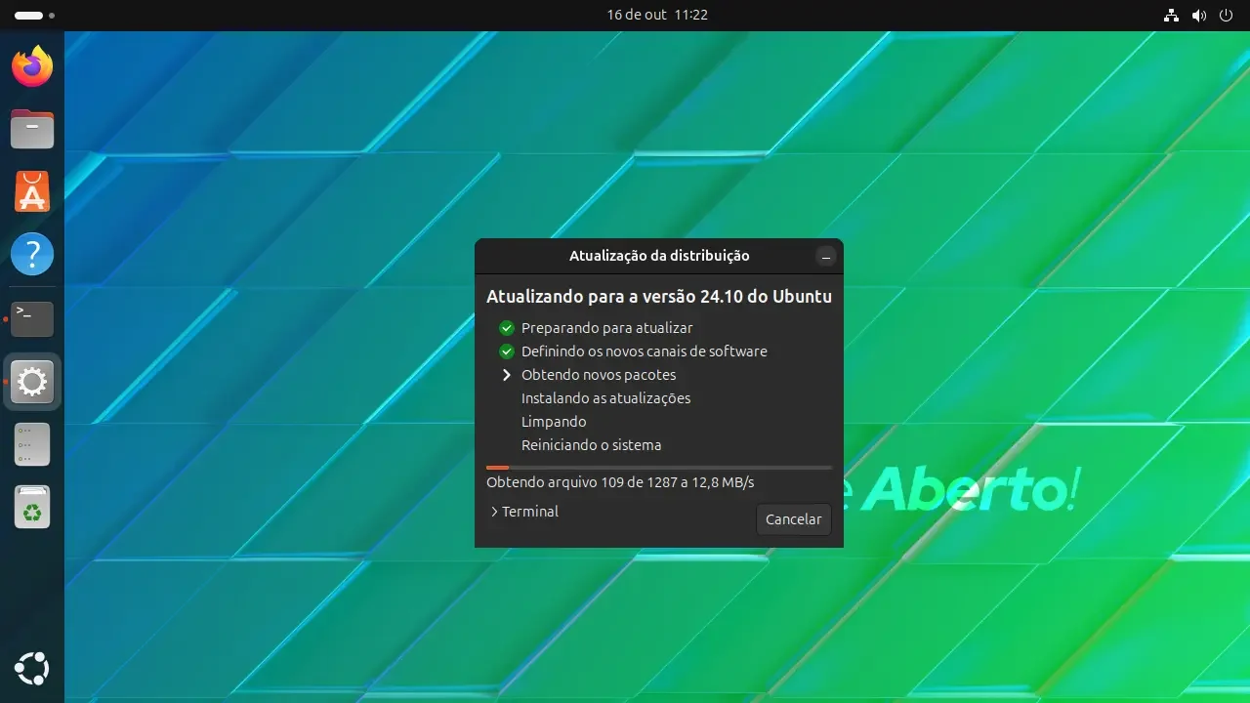Open the Files manager in dock
Viewport: 1250px width, 703px height.
(32, 129)
